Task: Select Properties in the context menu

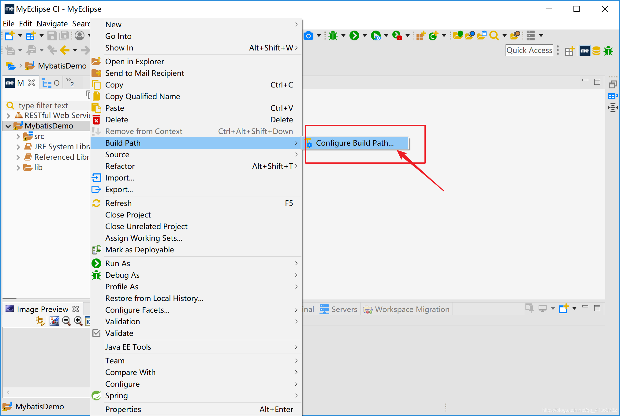Action: tap(196, 409)
